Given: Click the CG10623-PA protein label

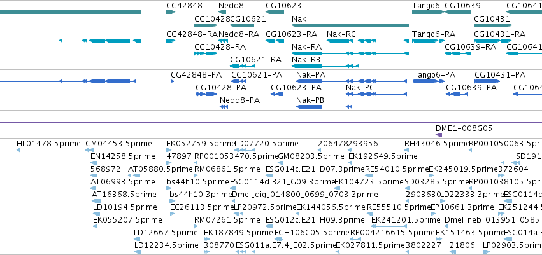Looking at the screenshot, I should (296, 88).
